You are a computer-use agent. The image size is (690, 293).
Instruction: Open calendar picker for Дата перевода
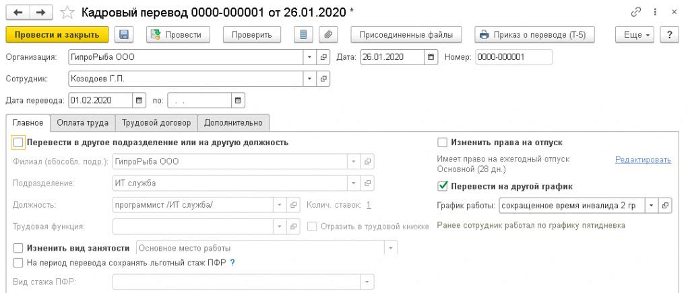pyautogui.click(x=139, y=100)
